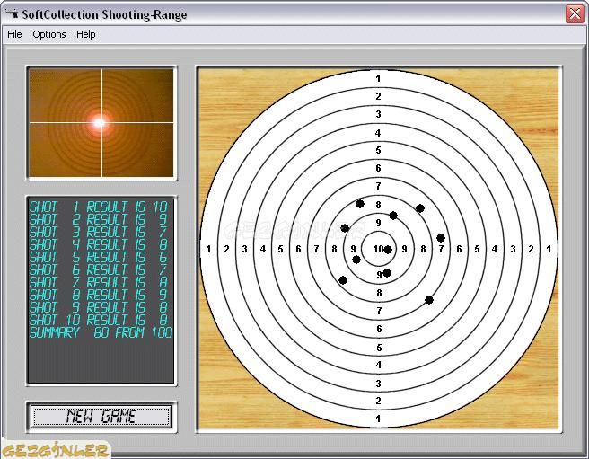This screenshot has width=589, height=459.
Task: Open the Help menu
Action: (x=85, y=34)
